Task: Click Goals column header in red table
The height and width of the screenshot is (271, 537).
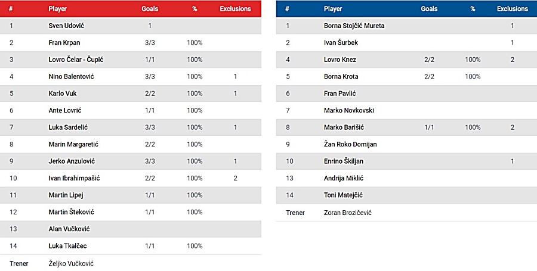Action: [x=150, y=10]
